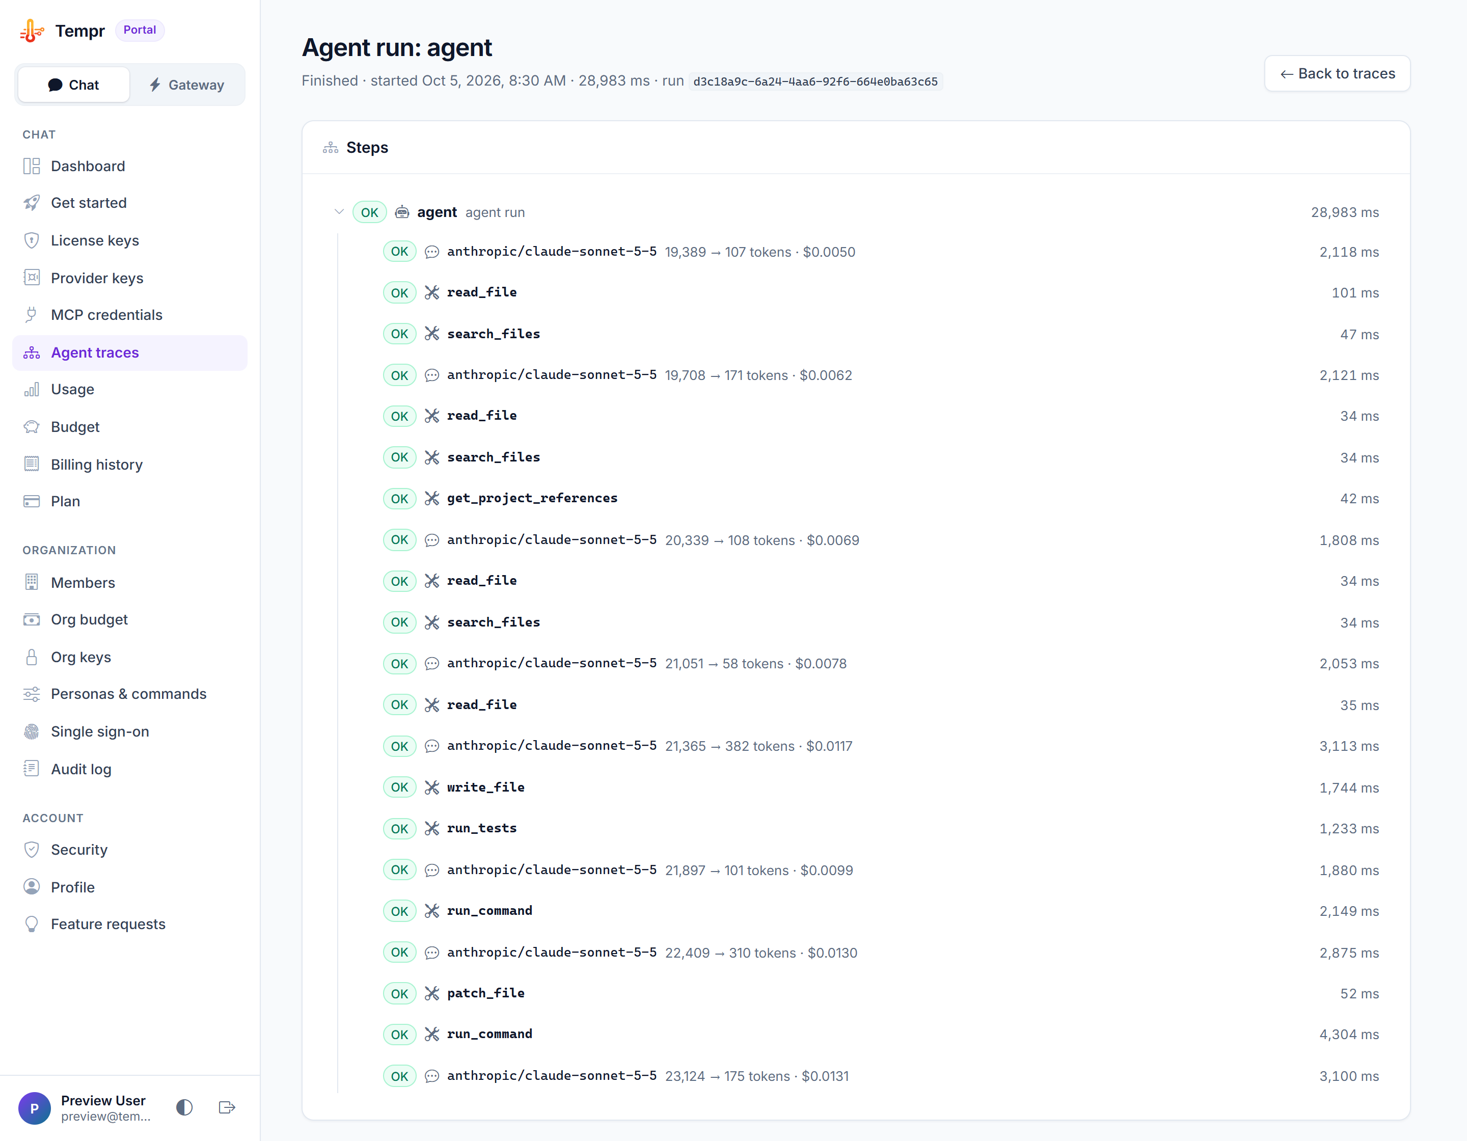Click the Get started rocket icon

tap(32, 203)
